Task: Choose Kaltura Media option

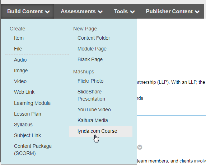Action: (x=93, y=120)
